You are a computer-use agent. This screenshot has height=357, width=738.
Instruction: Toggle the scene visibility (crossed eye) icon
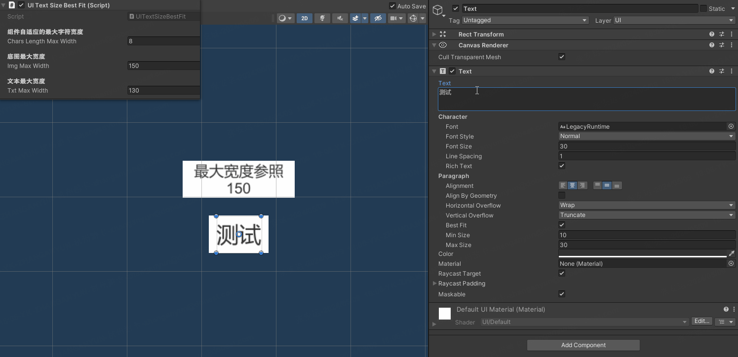click(x=378, y=18)
